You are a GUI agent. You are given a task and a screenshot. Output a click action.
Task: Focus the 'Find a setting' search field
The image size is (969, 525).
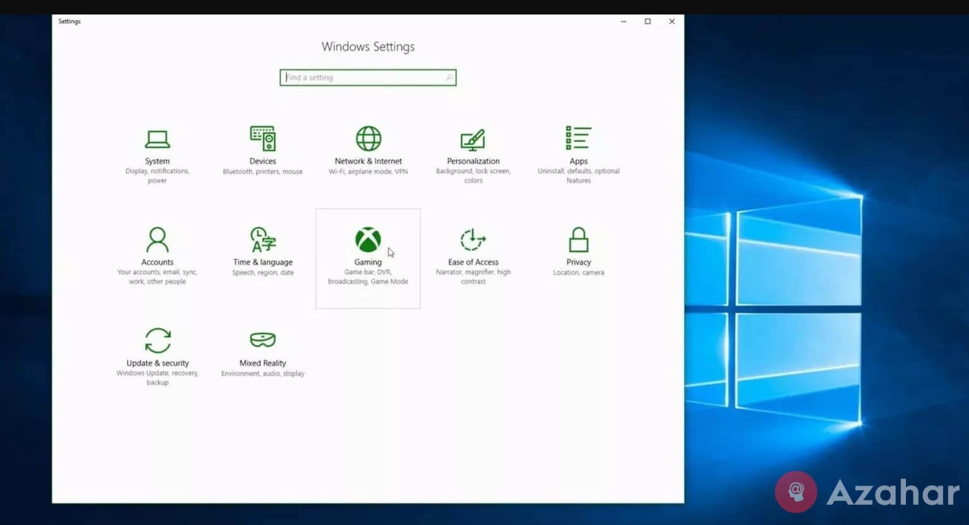[363, 78]
